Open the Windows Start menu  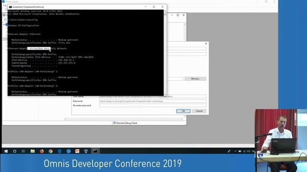(6, 151)
